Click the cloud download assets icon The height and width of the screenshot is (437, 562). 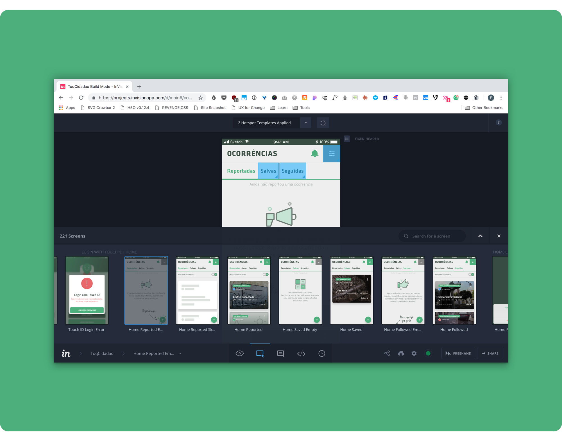[401, 353]
